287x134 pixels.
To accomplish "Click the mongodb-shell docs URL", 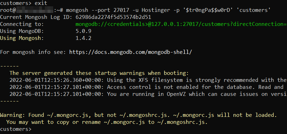I will coord(131,52).
